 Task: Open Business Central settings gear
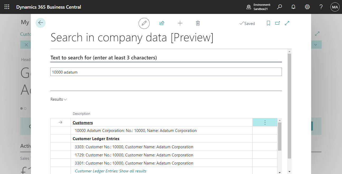(x=307, y=7)
